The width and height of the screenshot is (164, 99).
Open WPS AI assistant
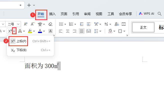pos(146,14)
